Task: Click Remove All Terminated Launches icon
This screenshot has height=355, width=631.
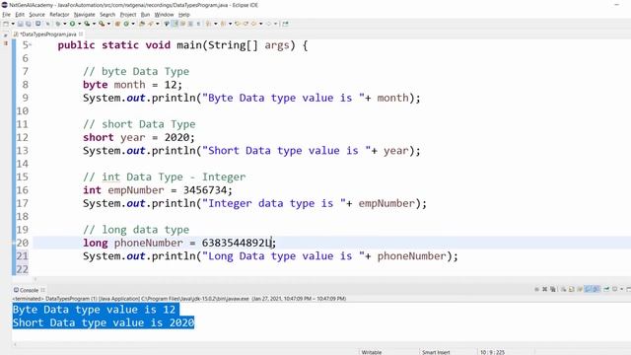Action: (553, 289)
